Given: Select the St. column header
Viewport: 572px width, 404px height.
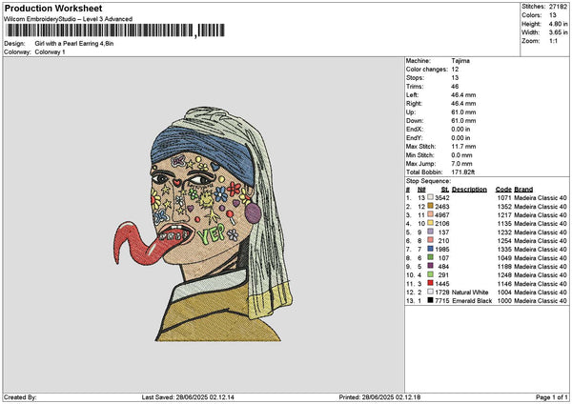Looking at the screenshot, I should coord(444,190).
